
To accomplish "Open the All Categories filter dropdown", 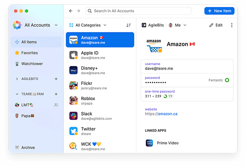I will 88,25.
